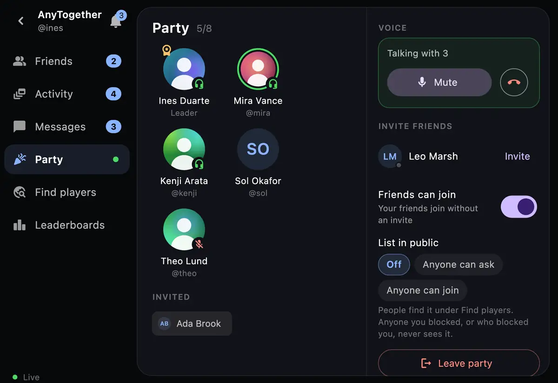Screen dimensions: 558x383
Task: Click the microphone icon in Mute button
Action: 422,82
